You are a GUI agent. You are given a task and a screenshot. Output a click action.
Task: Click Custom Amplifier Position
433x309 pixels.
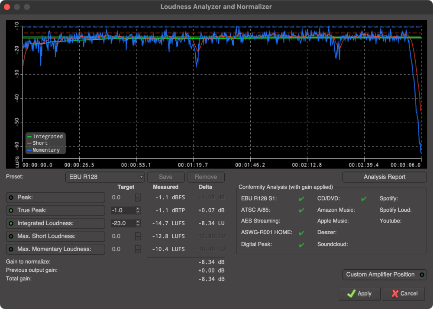(384, 274)
